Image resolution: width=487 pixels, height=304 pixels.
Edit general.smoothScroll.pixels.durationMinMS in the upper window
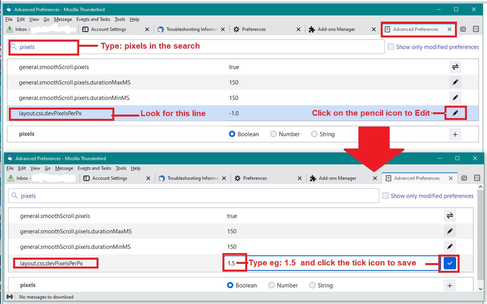(455, 98)
